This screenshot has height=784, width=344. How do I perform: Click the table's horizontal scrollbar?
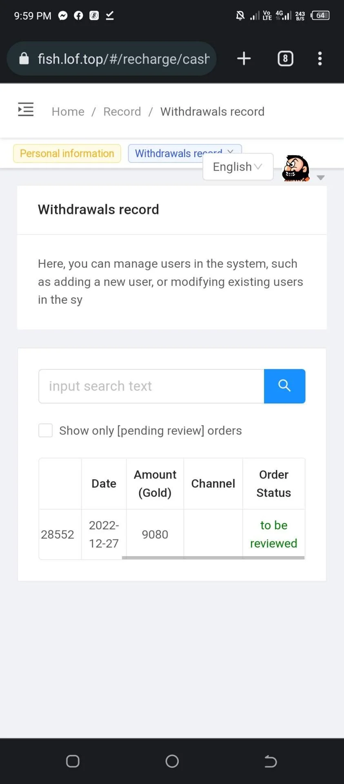[213, 558]
